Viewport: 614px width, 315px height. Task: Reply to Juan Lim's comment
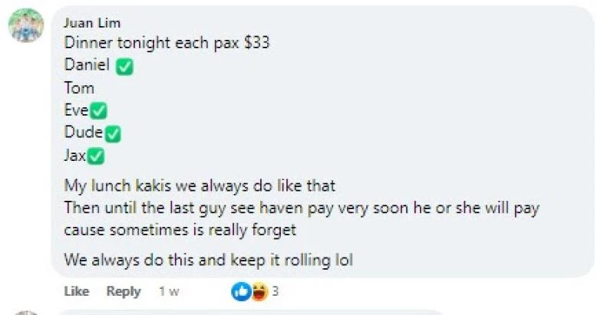coord(124,291)
